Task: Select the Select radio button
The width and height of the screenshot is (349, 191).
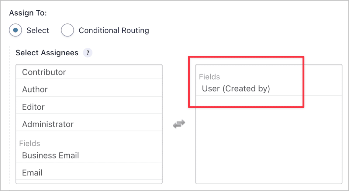Action: 16,30
